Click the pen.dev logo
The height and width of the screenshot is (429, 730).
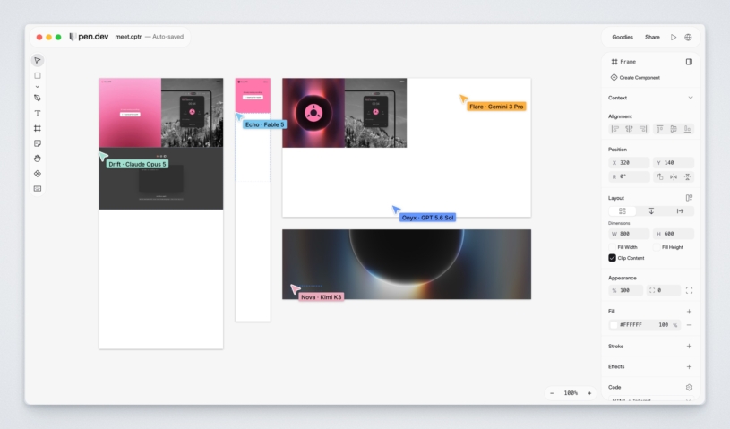pyautogui.click(x=89, y=37)
